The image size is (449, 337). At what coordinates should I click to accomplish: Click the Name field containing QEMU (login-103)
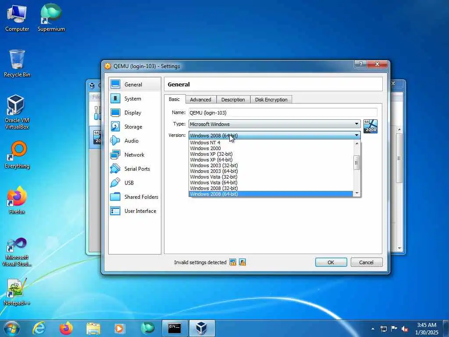pyautogui.click(x=283, y=113)
